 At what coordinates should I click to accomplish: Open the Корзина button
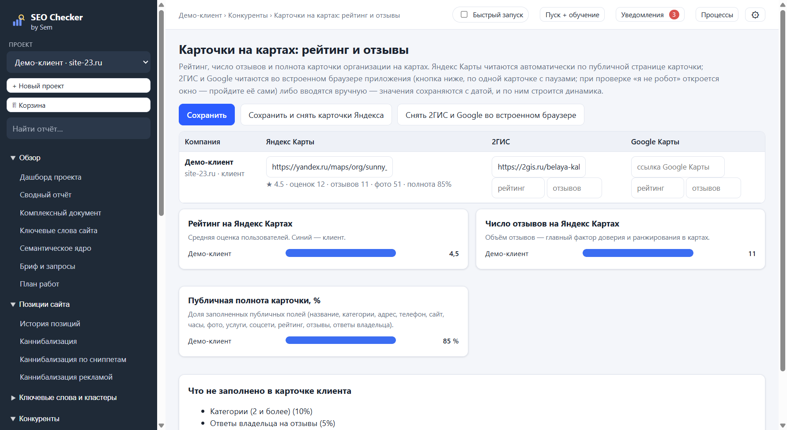pyautogui.click(x=79, y=105)
